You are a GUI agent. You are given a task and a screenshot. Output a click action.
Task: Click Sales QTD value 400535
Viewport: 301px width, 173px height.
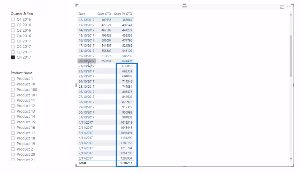click(x=106, y=20)
